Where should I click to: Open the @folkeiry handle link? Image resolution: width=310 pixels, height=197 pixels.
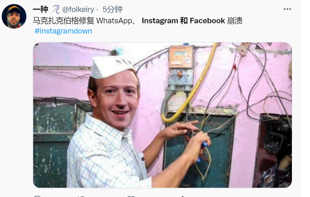78,9
